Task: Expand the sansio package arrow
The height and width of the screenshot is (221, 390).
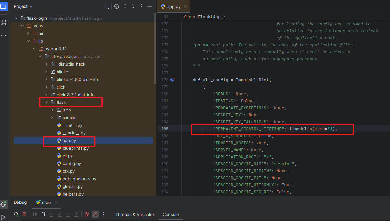Action: click(x=52, y=118)
